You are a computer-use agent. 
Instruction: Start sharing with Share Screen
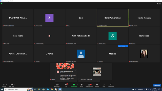coord(74,85)
